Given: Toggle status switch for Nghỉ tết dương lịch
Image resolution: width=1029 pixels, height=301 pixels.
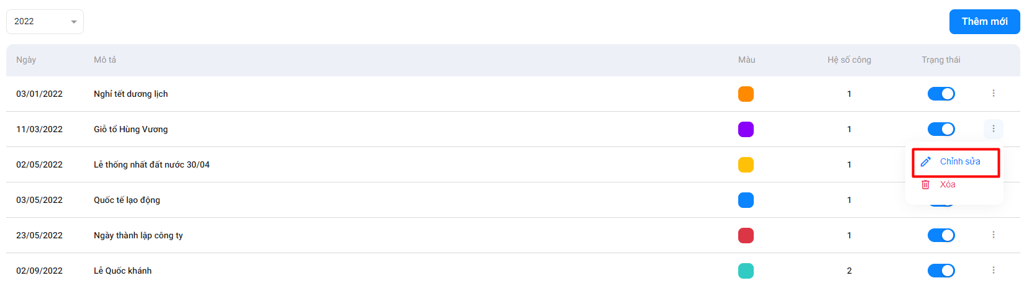Looking at the screenshot, I should 941,94.
